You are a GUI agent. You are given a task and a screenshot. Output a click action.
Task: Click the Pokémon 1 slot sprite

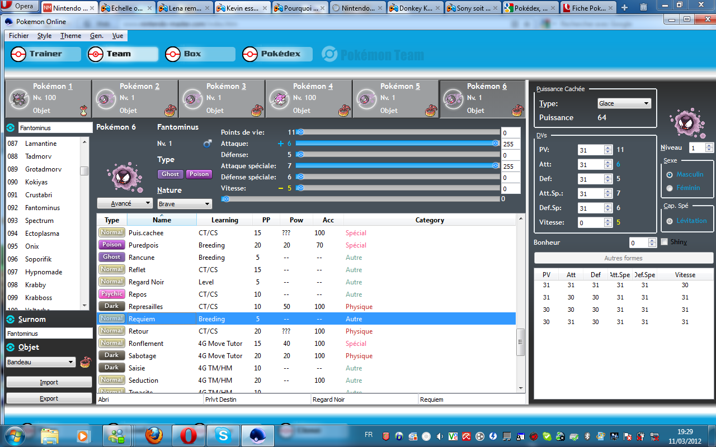[20, 99]
